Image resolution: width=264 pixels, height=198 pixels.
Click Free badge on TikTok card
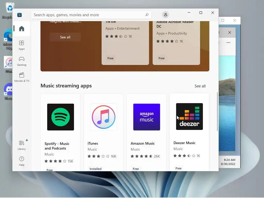click(110, 58)
